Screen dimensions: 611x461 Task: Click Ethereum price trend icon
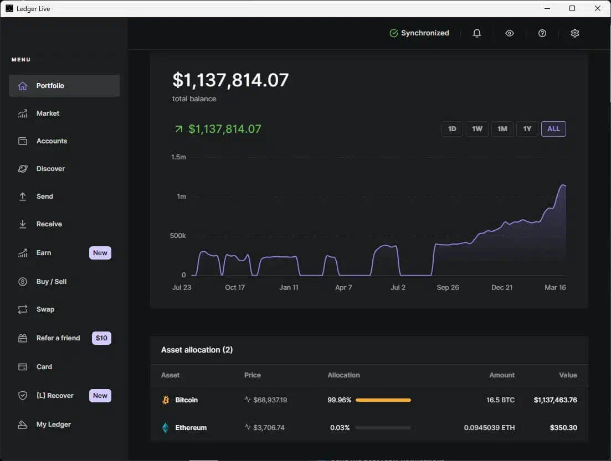(248, 427)
